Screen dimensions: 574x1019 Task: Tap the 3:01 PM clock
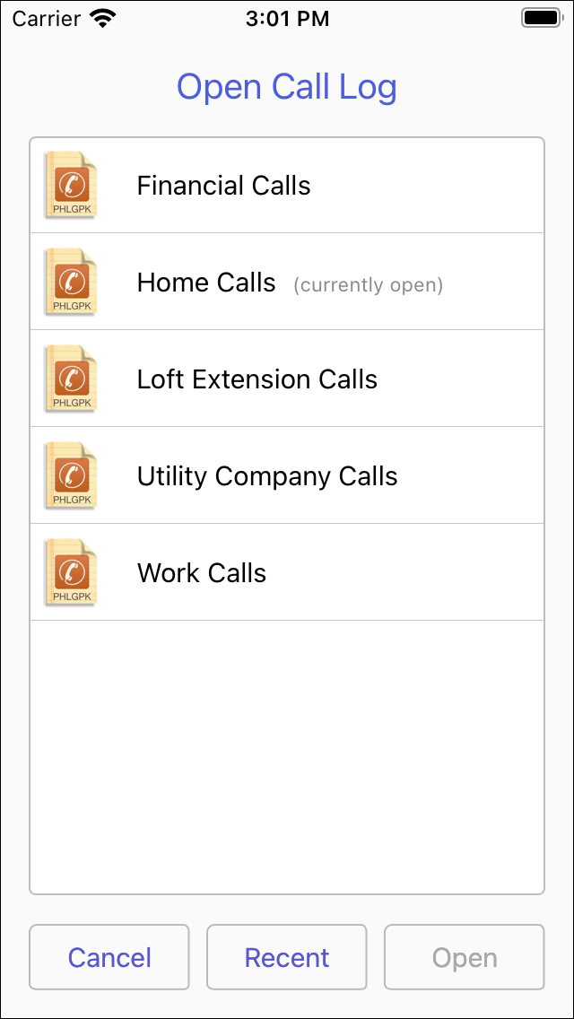(x=287, y=19)
